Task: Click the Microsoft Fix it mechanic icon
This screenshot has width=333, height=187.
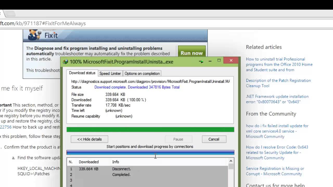Action: [x=34, y=35]
